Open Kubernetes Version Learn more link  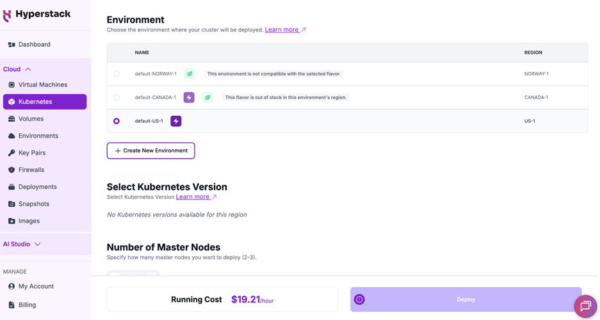[197, 197]
